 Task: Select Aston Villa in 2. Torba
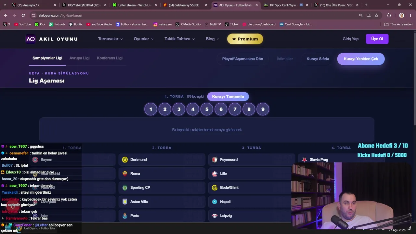click(162, 202)
